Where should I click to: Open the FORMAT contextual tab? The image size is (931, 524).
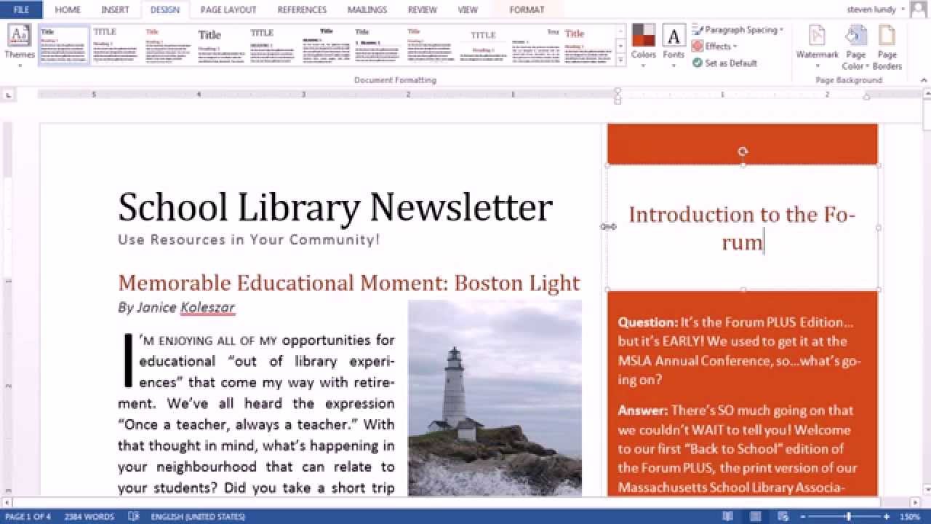point(527,9)
